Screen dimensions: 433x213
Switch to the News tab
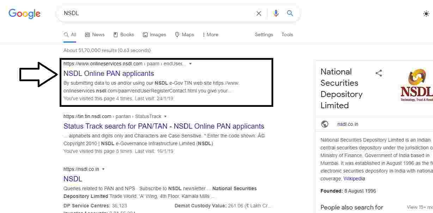coord(94,34)
